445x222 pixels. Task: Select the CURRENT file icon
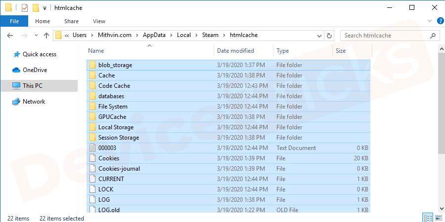[92, 179]
